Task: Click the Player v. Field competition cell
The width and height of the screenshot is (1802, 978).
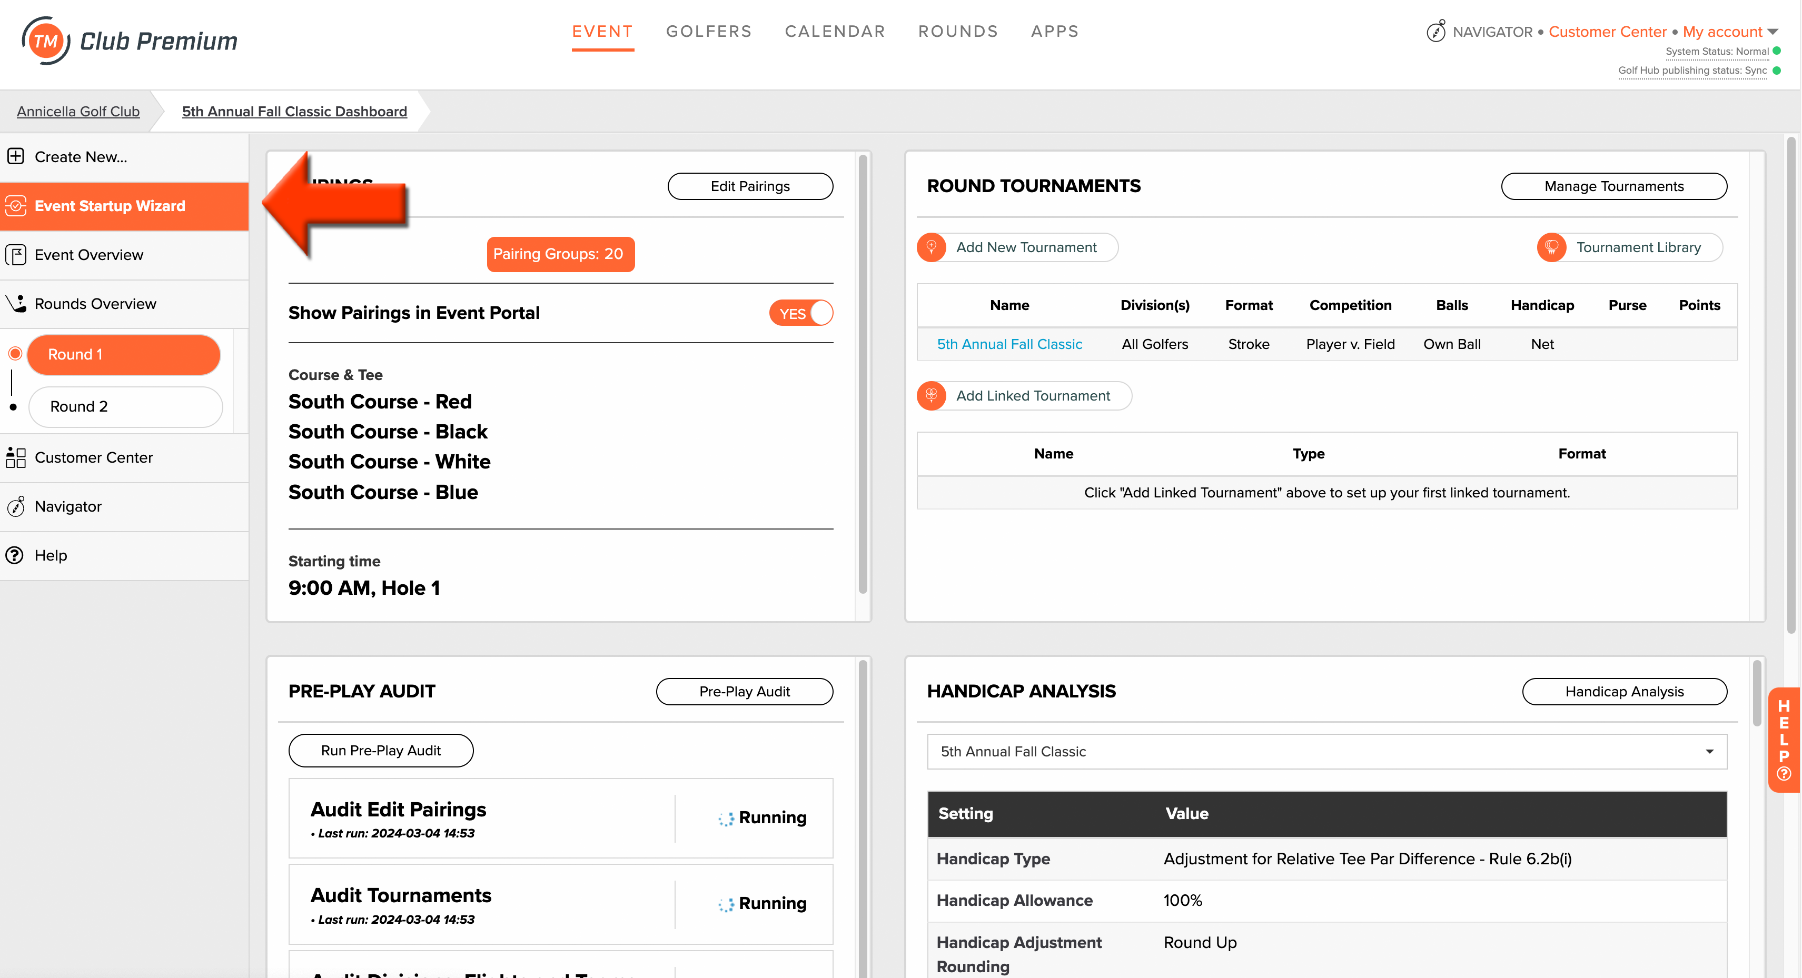Action: pyautogui.click(x=1350, y=344)
